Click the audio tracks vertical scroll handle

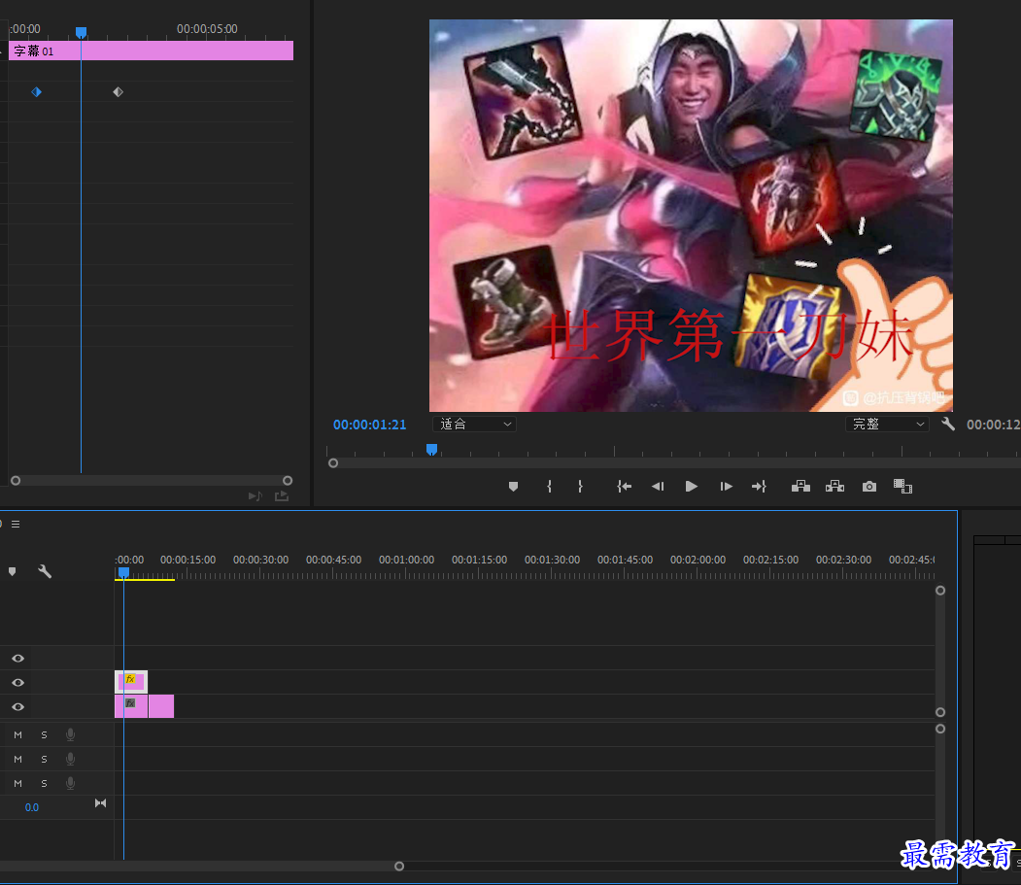(x=940, y=729)
